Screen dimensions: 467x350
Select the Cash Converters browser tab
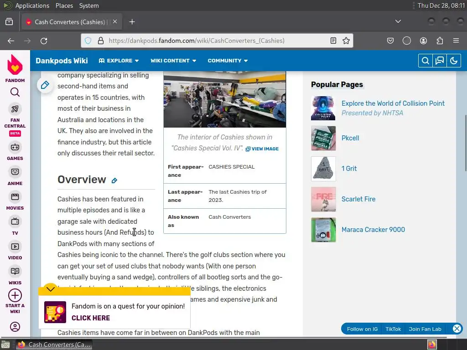pyautogui.click(x=72, y=22)
